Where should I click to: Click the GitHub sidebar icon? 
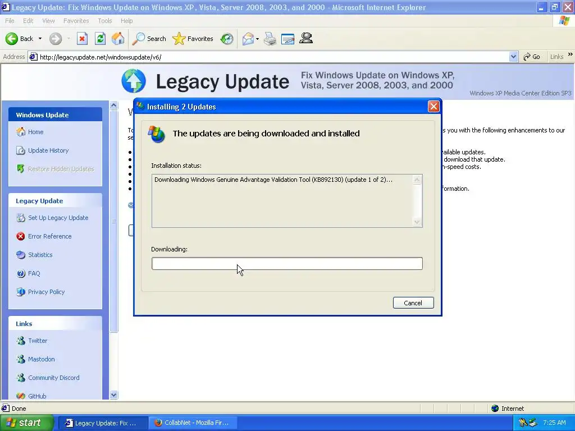point(21,396)
